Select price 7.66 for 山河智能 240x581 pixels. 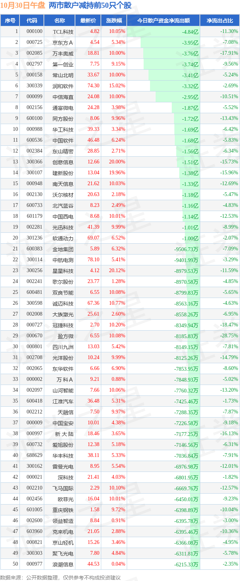tap(95, 390)
